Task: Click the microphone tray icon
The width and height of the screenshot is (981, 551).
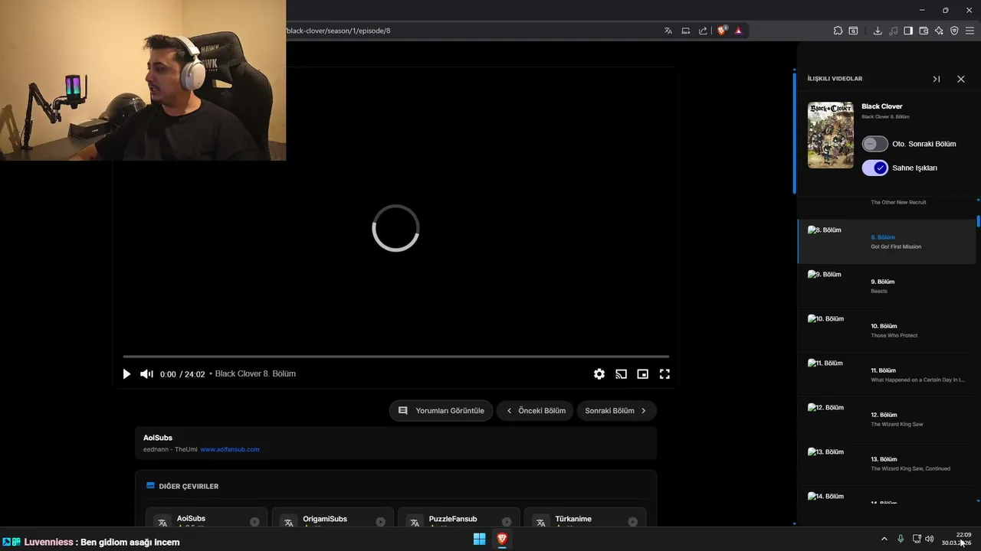Action: (901, 539)
